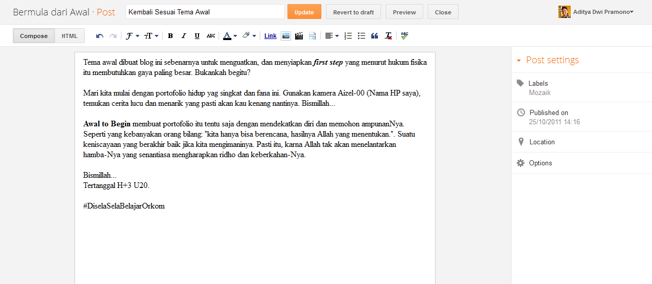Click the date 25/10/2011 14:16
The image size is (652, 284).
click(x=554, y=122)
